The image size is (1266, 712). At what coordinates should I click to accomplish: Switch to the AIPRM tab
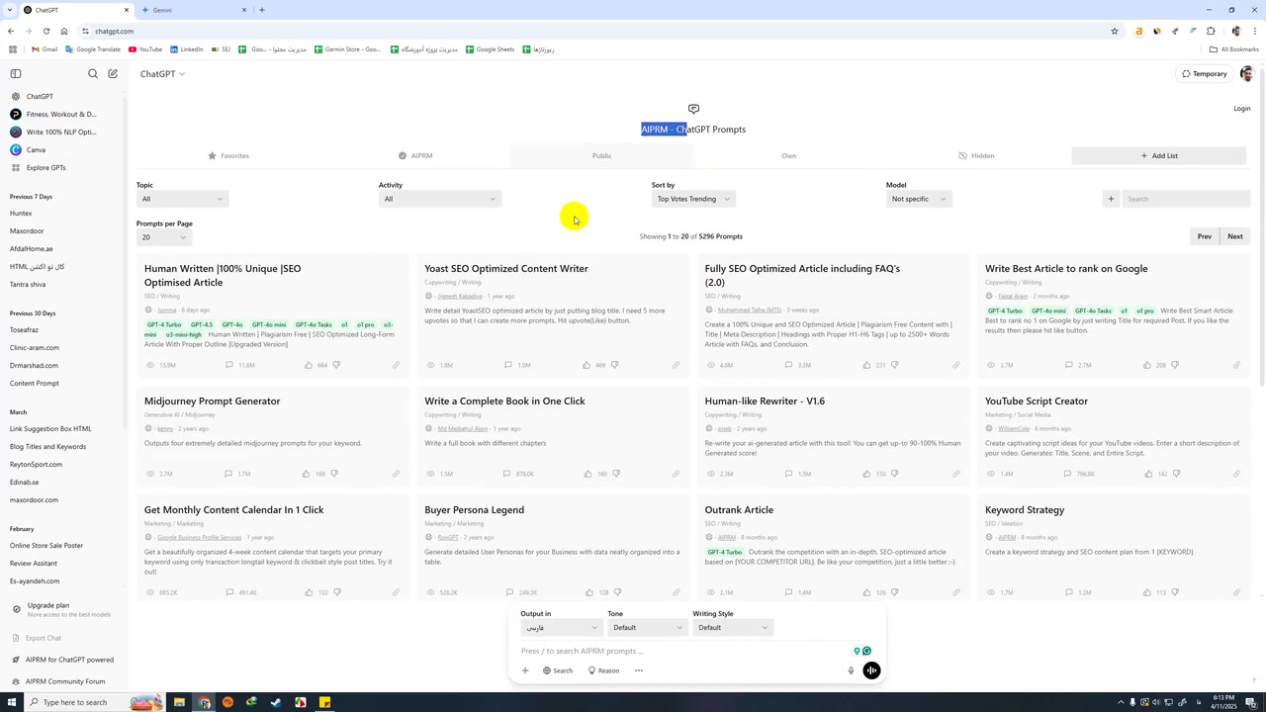(x=415, y=155)
